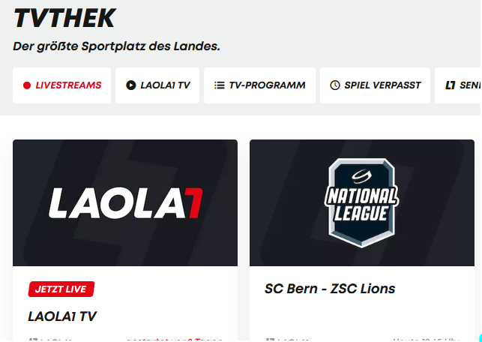Open the SC Bern - ZSC Lions title link
The height and width of the screenshot is (342, 482).
[330, 289]
